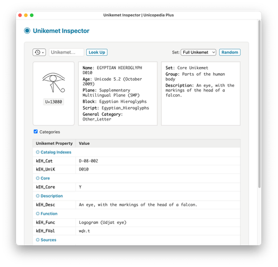
Task: Maximize the window with the green button
Action: [32, 15]
